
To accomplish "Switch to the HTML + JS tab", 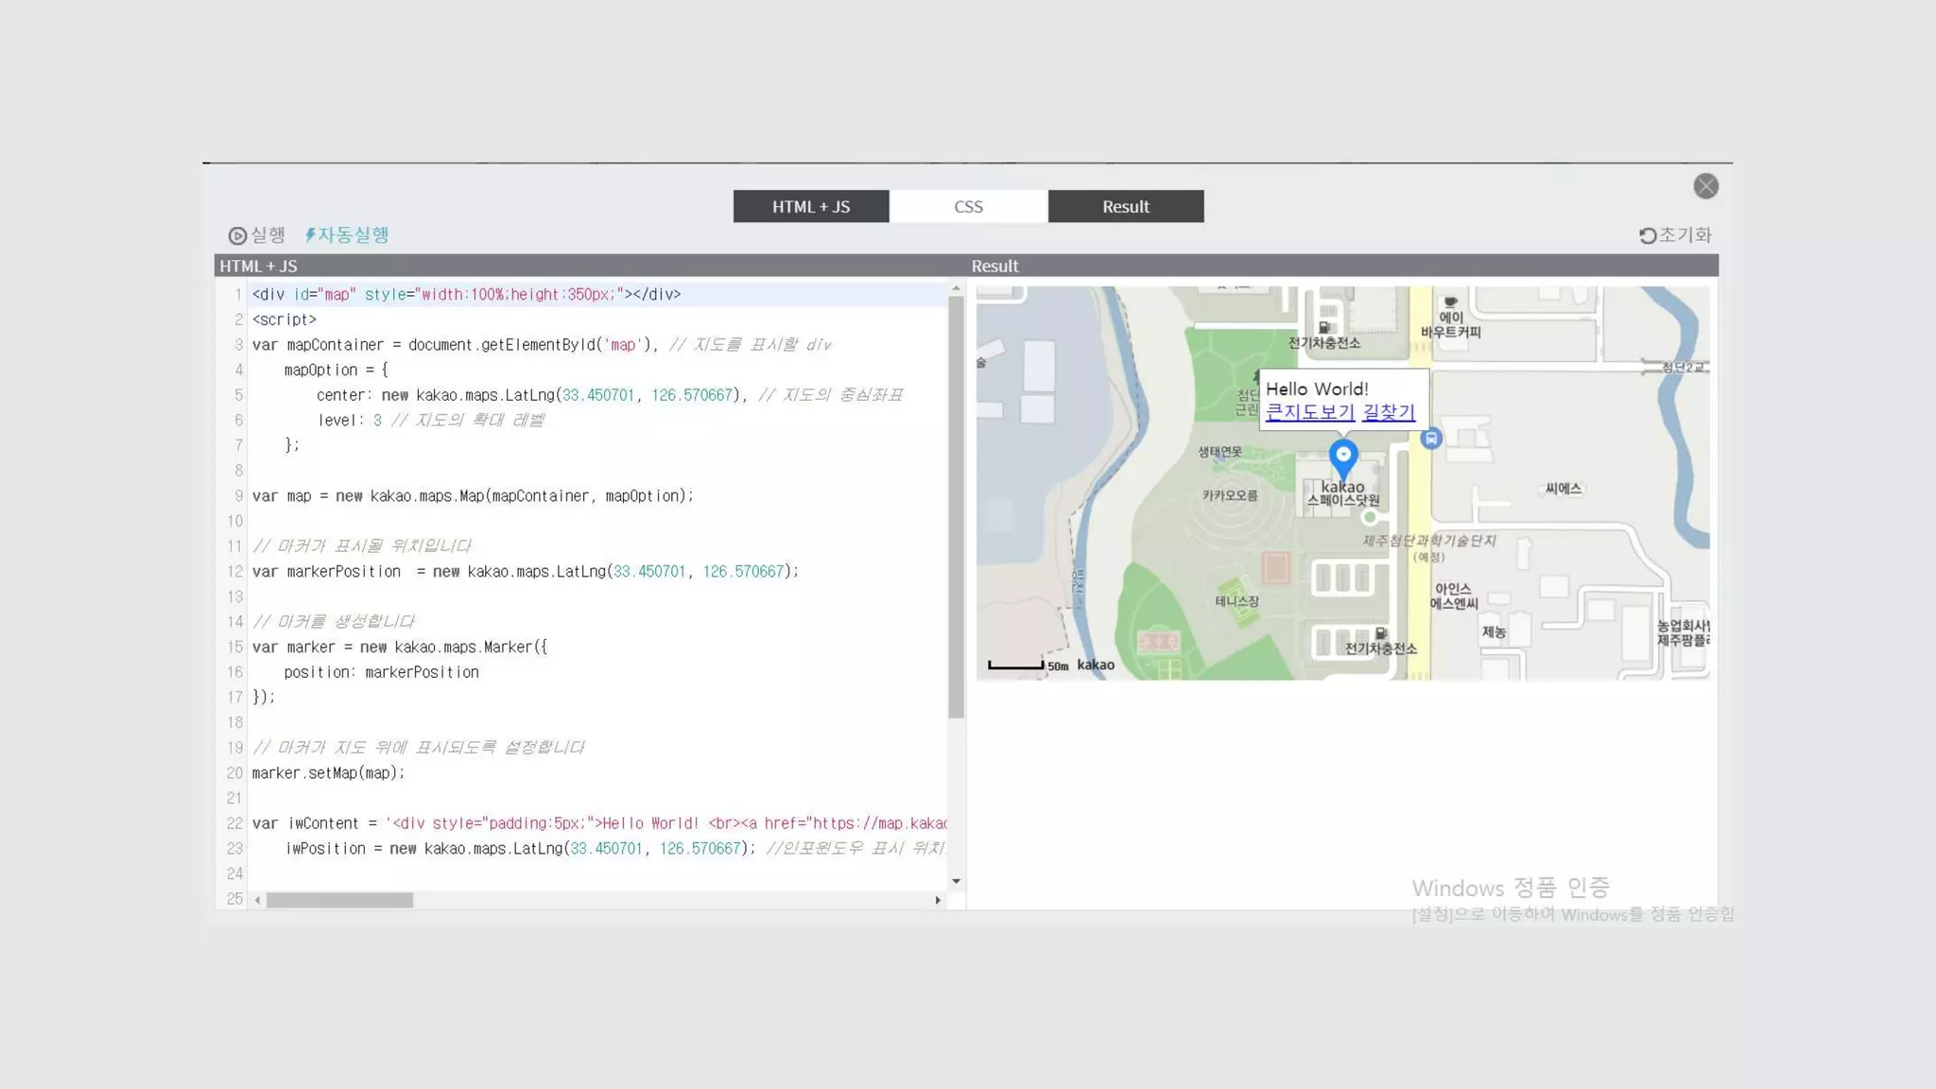I will [811, 206].
